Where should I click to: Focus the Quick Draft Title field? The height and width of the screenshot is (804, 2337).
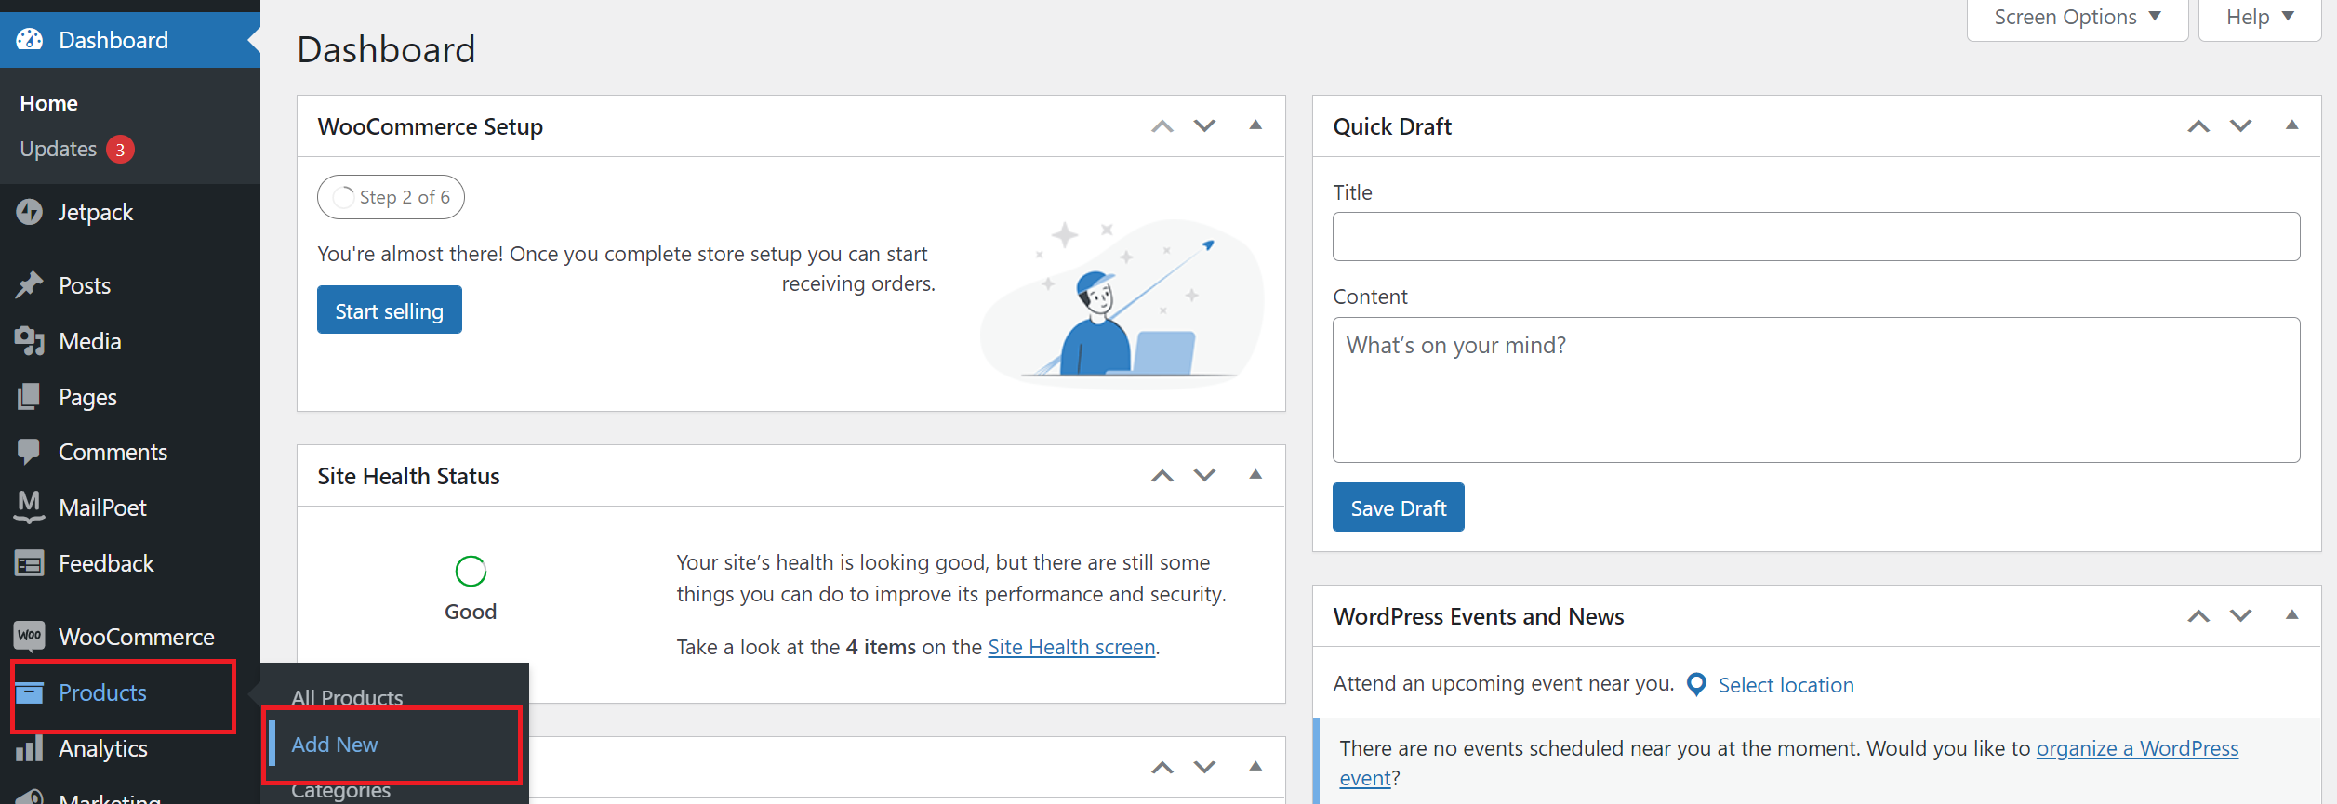click(x=1816, y=236)
